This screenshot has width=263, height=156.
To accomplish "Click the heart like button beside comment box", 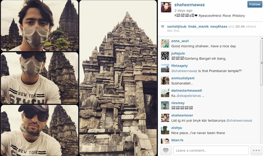I will click(x=166, y=150).
